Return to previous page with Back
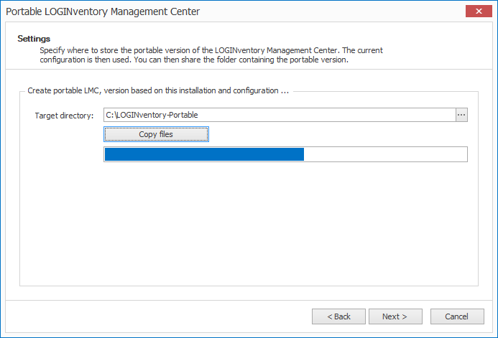 (338, 316)
